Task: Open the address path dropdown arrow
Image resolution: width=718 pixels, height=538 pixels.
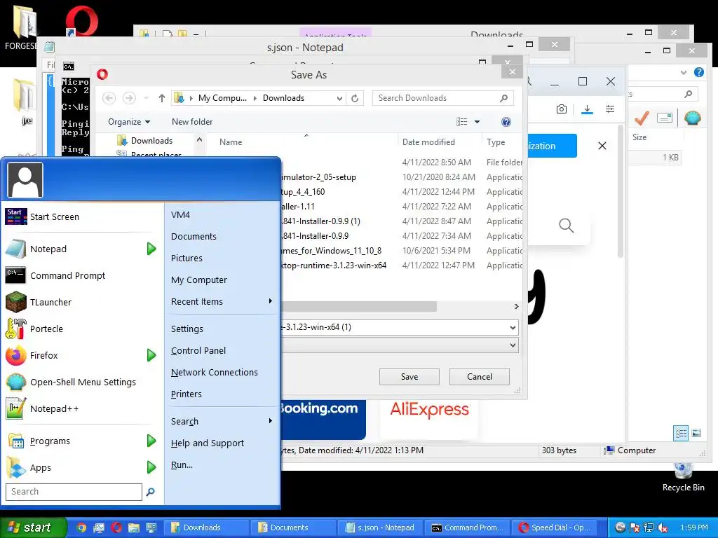Action: [340, 98]
